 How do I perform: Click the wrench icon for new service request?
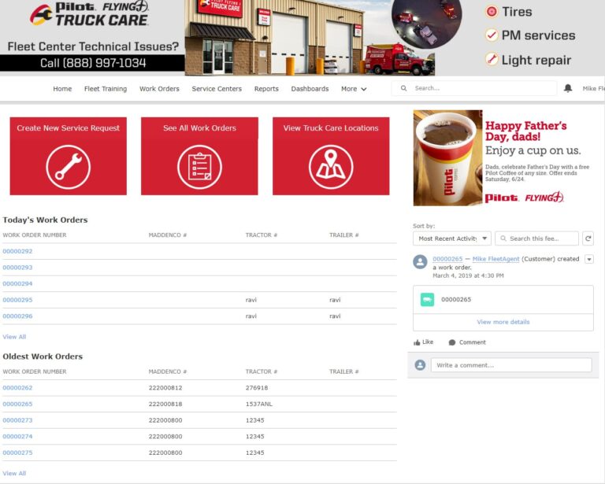(68, 167)
